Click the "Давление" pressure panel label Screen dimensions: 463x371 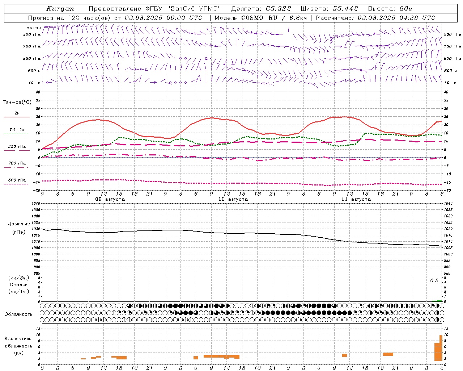coord(19,224)
